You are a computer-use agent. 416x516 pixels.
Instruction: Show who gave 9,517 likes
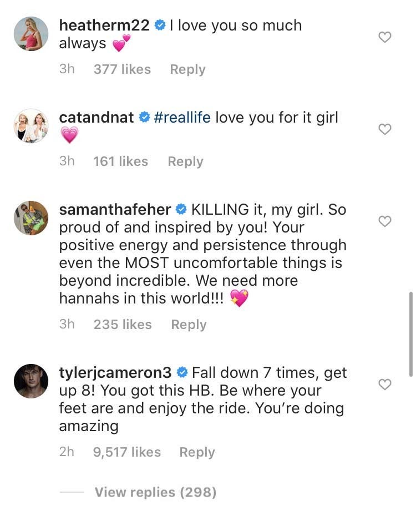tap(127, 452)
